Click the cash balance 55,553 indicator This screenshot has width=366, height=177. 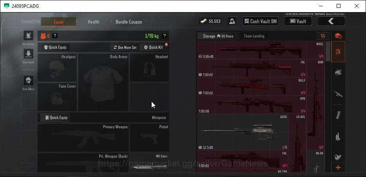pos(211,21)
